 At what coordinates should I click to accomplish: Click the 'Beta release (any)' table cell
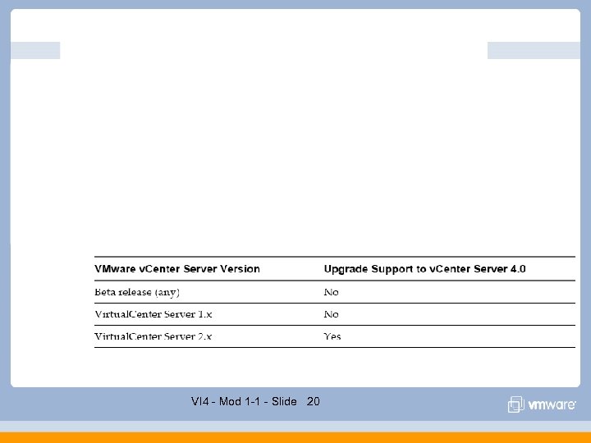[x=137, y=292]
